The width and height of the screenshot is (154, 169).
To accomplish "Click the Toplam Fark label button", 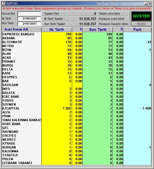I will pyautogui.click(x=53, y=14).
